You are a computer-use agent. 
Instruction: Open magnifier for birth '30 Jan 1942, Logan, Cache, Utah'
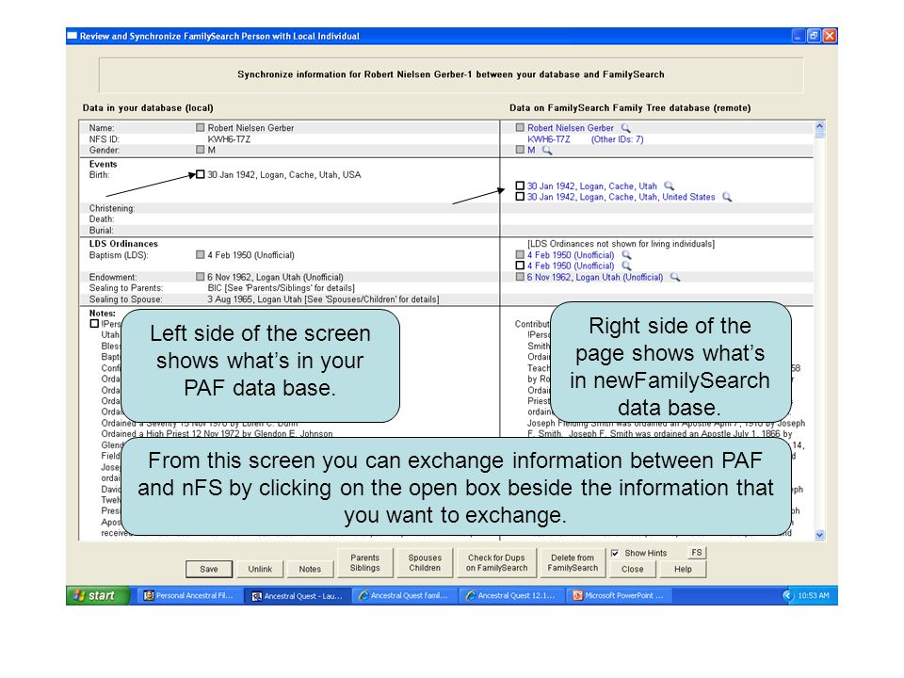coord(669,186)
